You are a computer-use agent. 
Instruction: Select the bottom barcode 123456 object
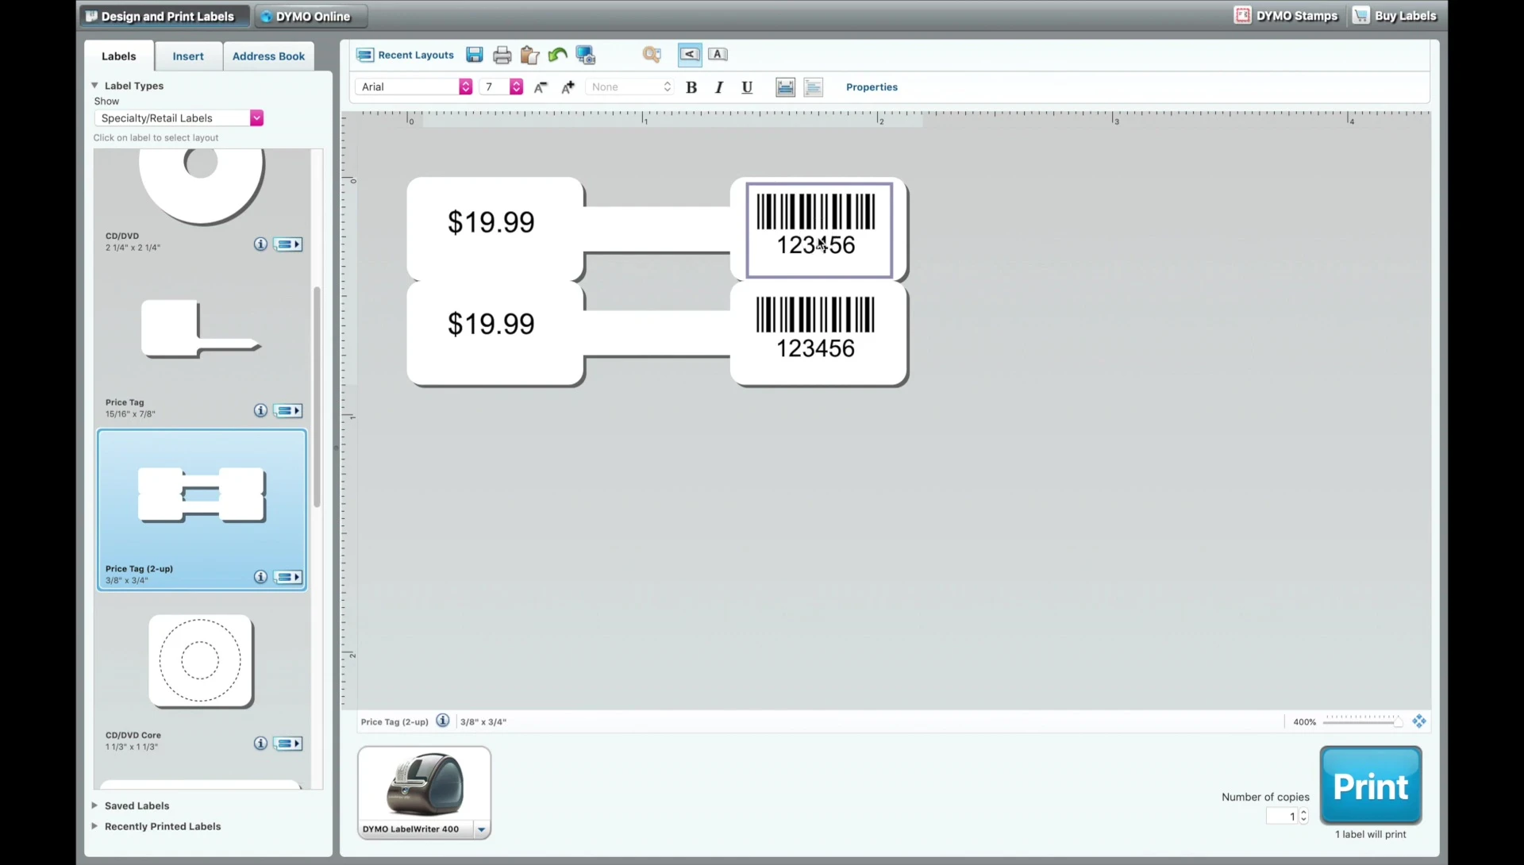tap(815, 329)
